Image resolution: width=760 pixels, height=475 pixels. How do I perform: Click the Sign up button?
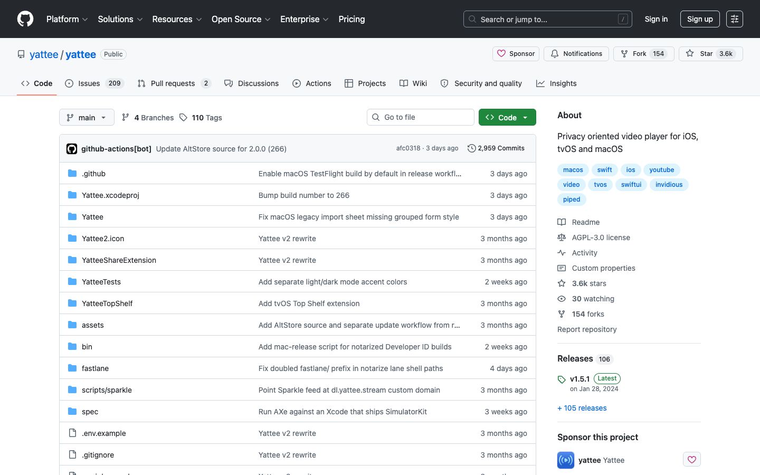700,19
